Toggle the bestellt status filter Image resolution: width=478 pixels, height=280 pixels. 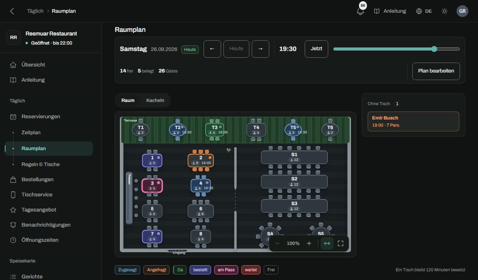[200, 270]
